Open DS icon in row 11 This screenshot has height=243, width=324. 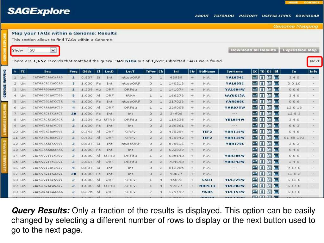pos(269,138)
